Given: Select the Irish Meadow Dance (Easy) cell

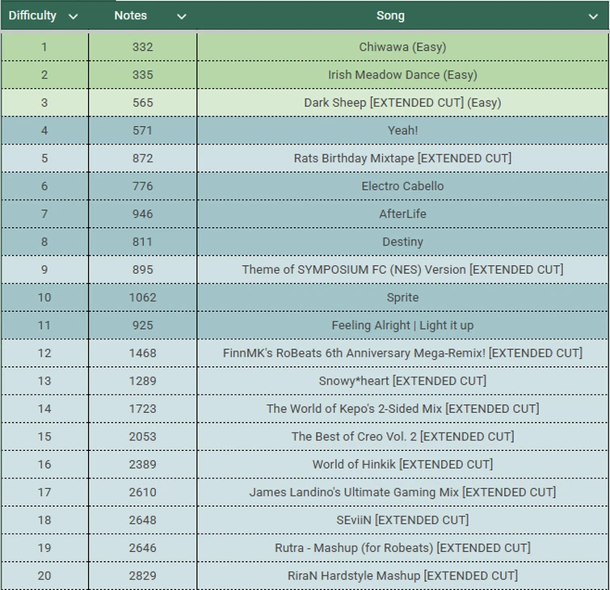Looking at the screenshot, I should click(402, 74).
